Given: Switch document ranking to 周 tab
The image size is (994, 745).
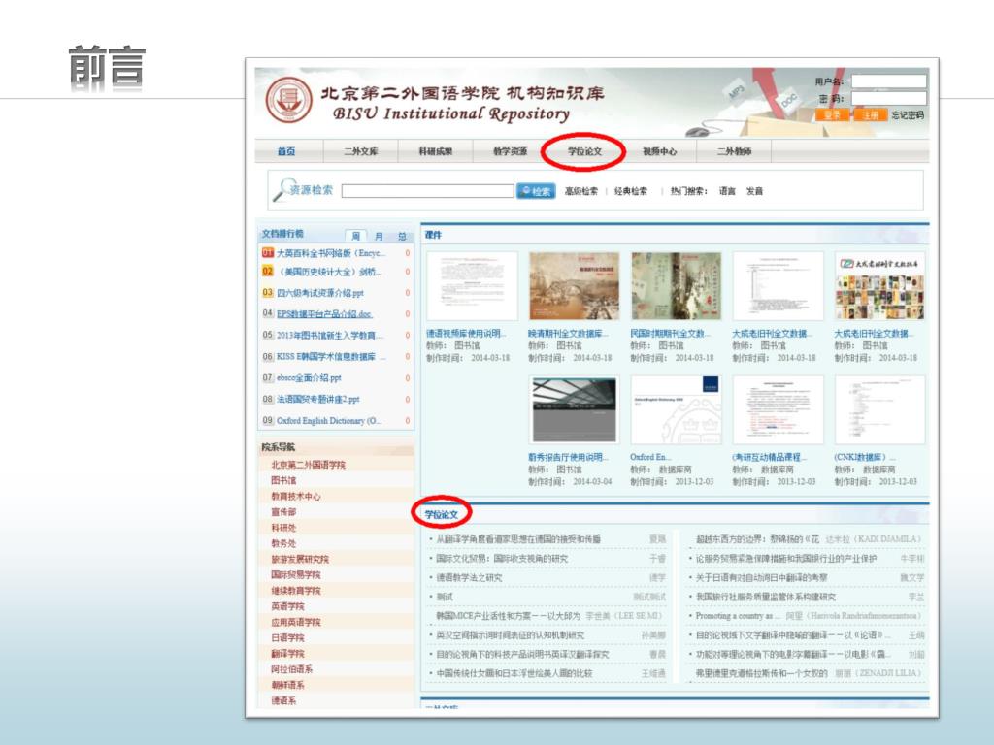Looking at the screenshot, I should coord(355,236).
